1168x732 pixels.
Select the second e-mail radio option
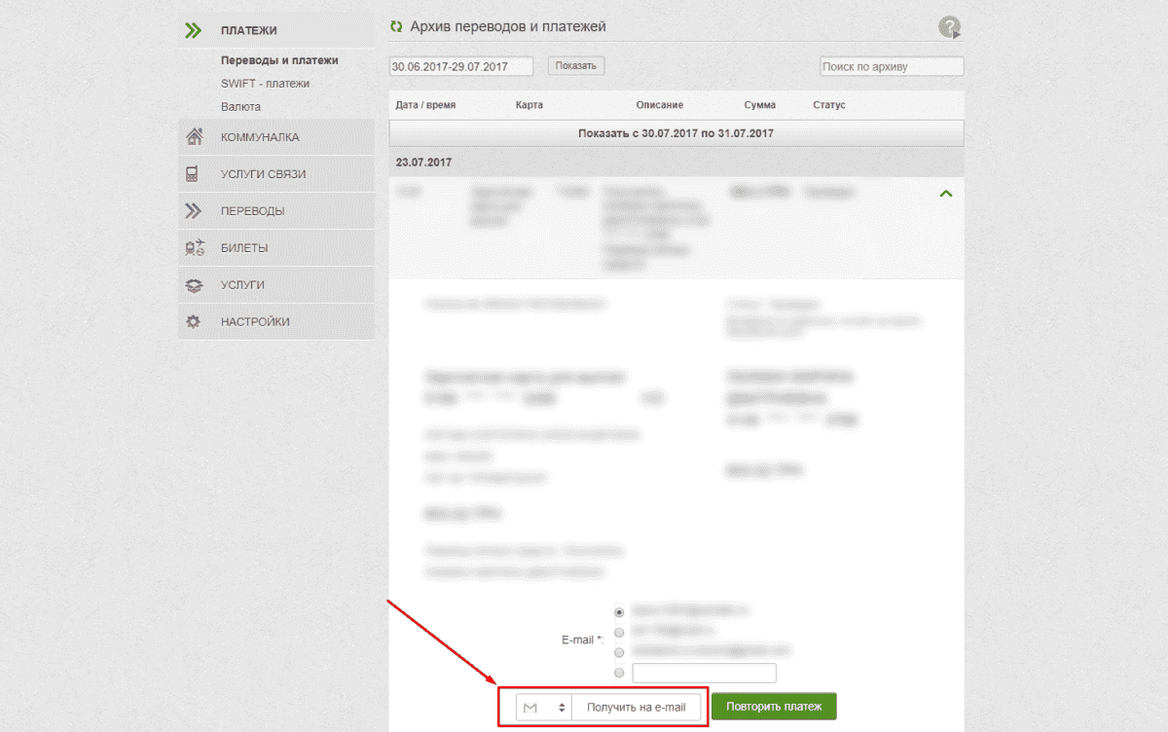click(x=619, y=632)
